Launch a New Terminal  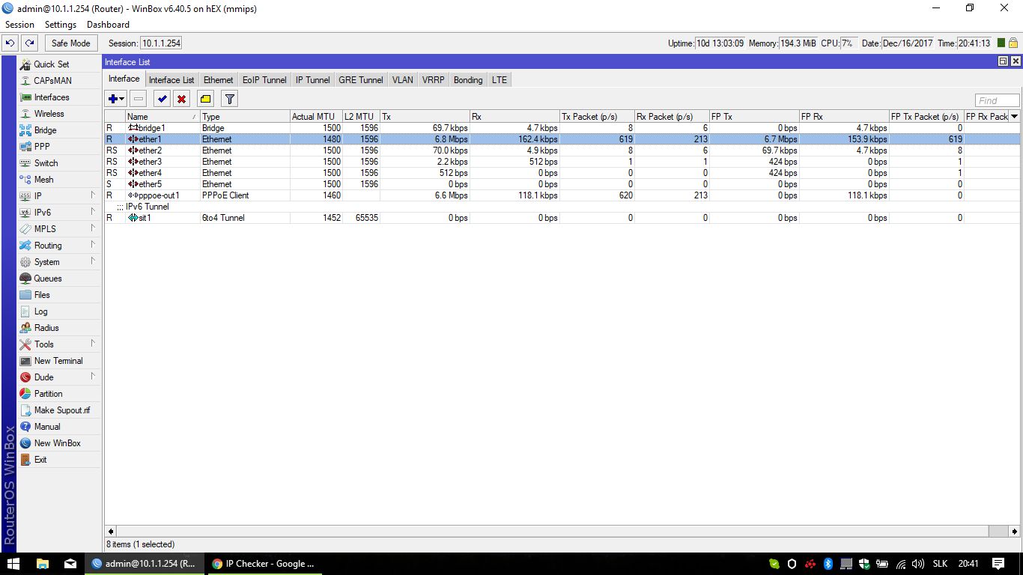coord(59,361)
